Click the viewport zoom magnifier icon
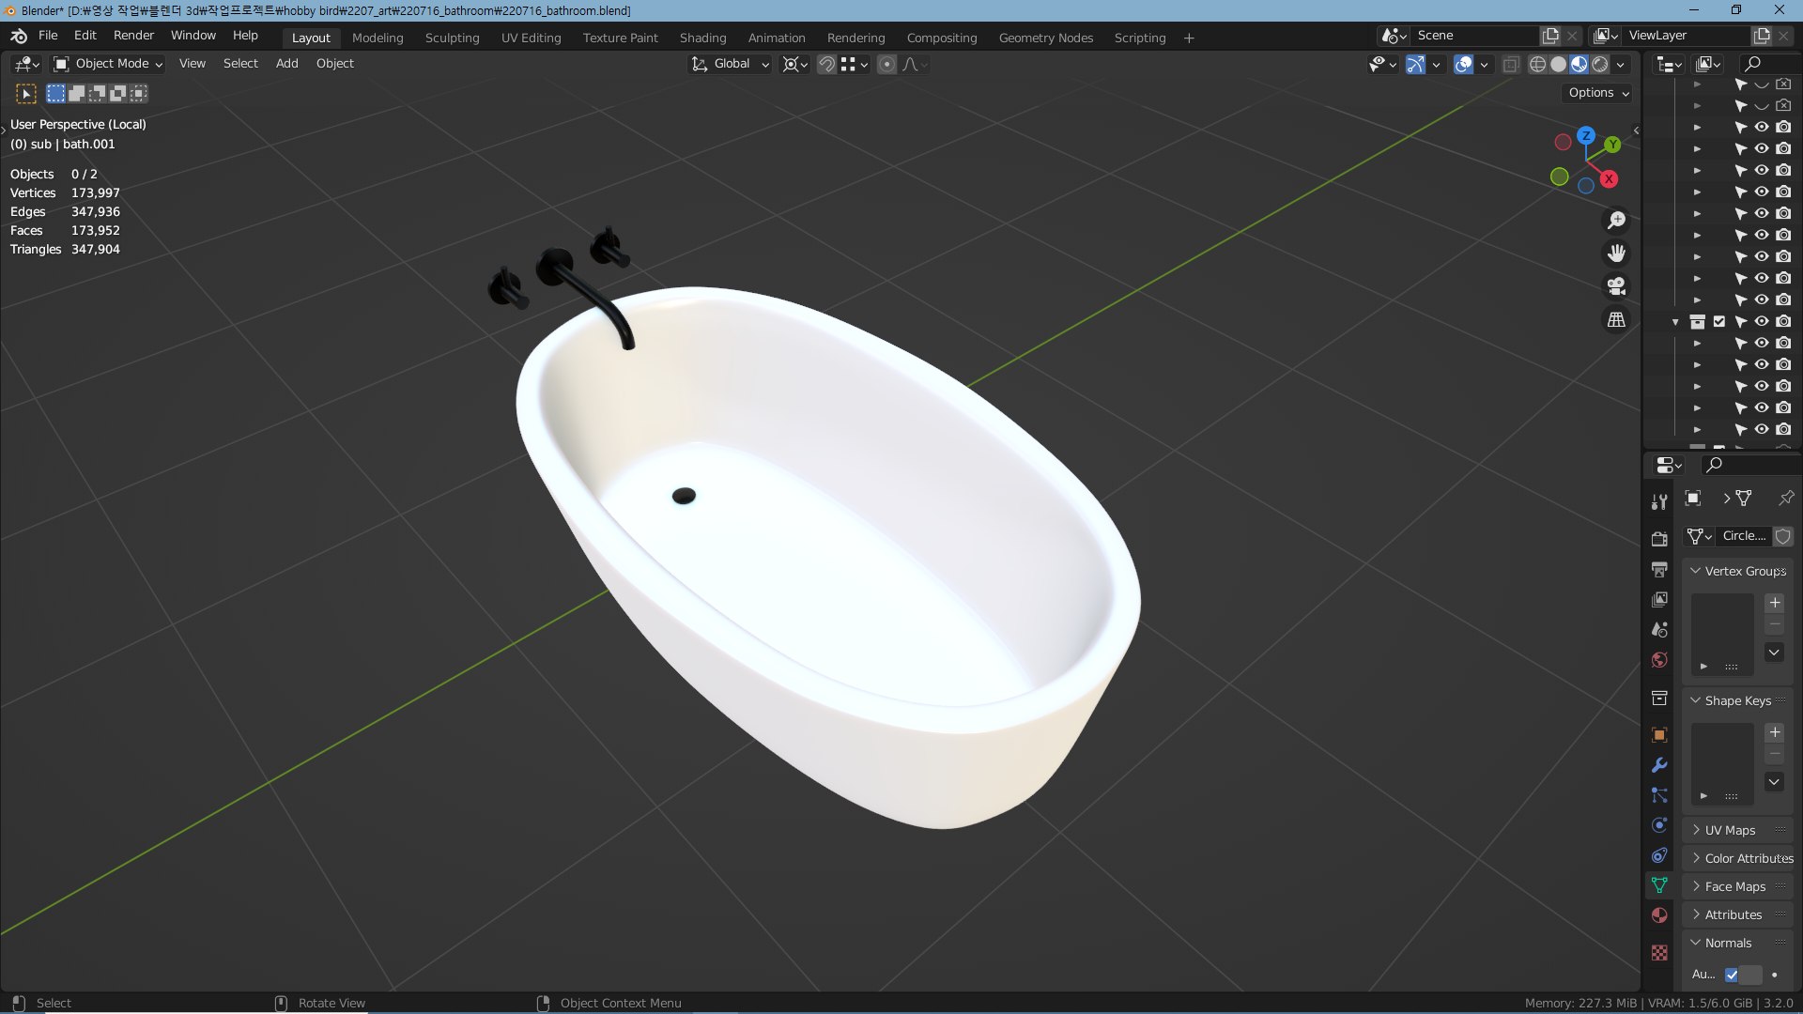The image size is (1803, 1014). pos(1616,221)
